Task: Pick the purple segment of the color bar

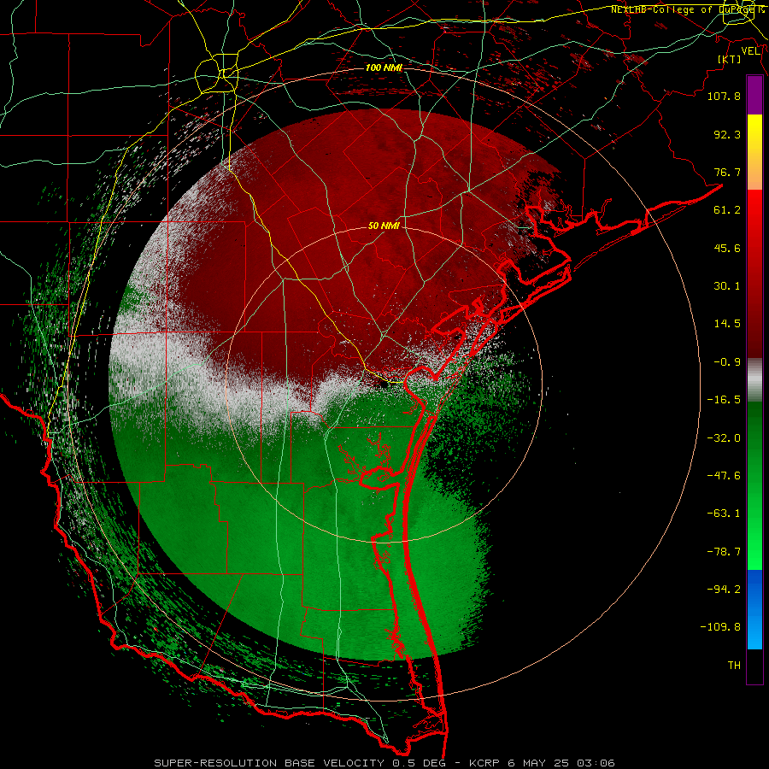Action: pyautogui.click(x=754, y=96)
